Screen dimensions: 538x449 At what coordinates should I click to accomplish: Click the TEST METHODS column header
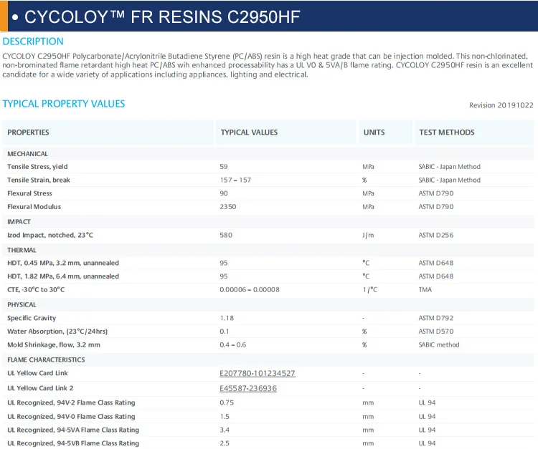tap(446, 132)
